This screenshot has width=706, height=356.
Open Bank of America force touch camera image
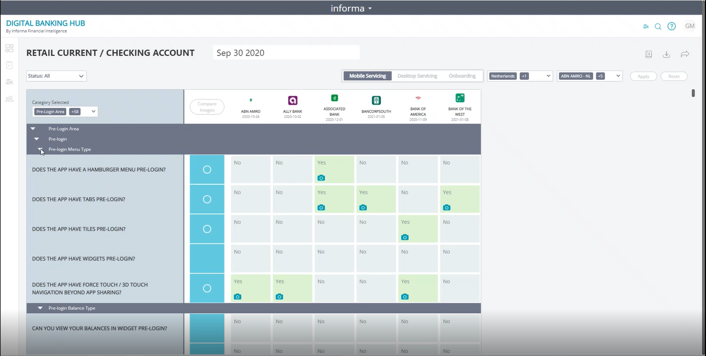click(405, 297)
